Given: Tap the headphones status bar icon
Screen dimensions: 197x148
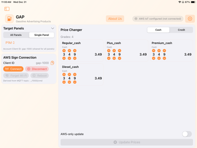Looking at the screenshot, I should pyautogui.click(x=183, y=2).
